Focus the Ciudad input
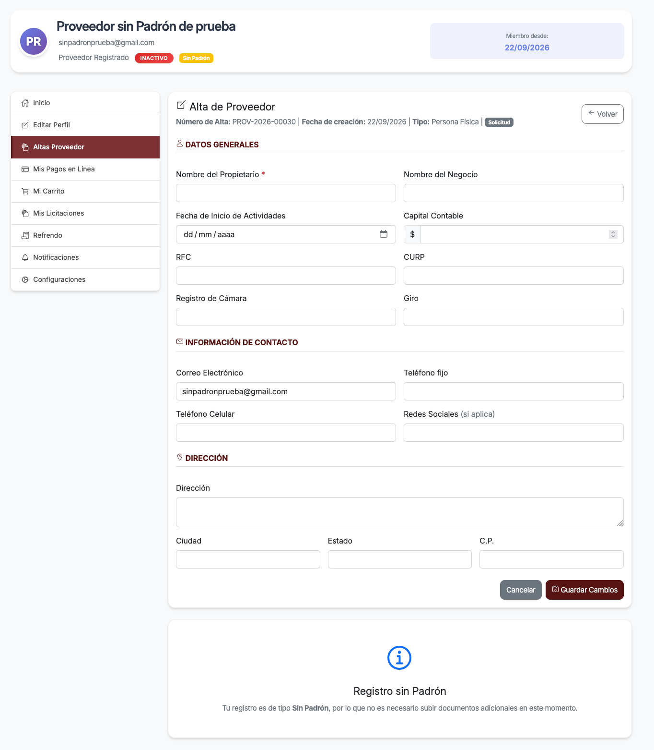Screen dimensions: 654x750 [248, 559]
